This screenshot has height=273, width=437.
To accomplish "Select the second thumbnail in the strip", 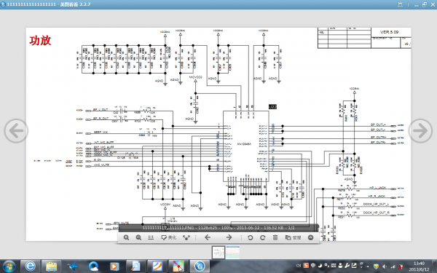I will point(233,253).
